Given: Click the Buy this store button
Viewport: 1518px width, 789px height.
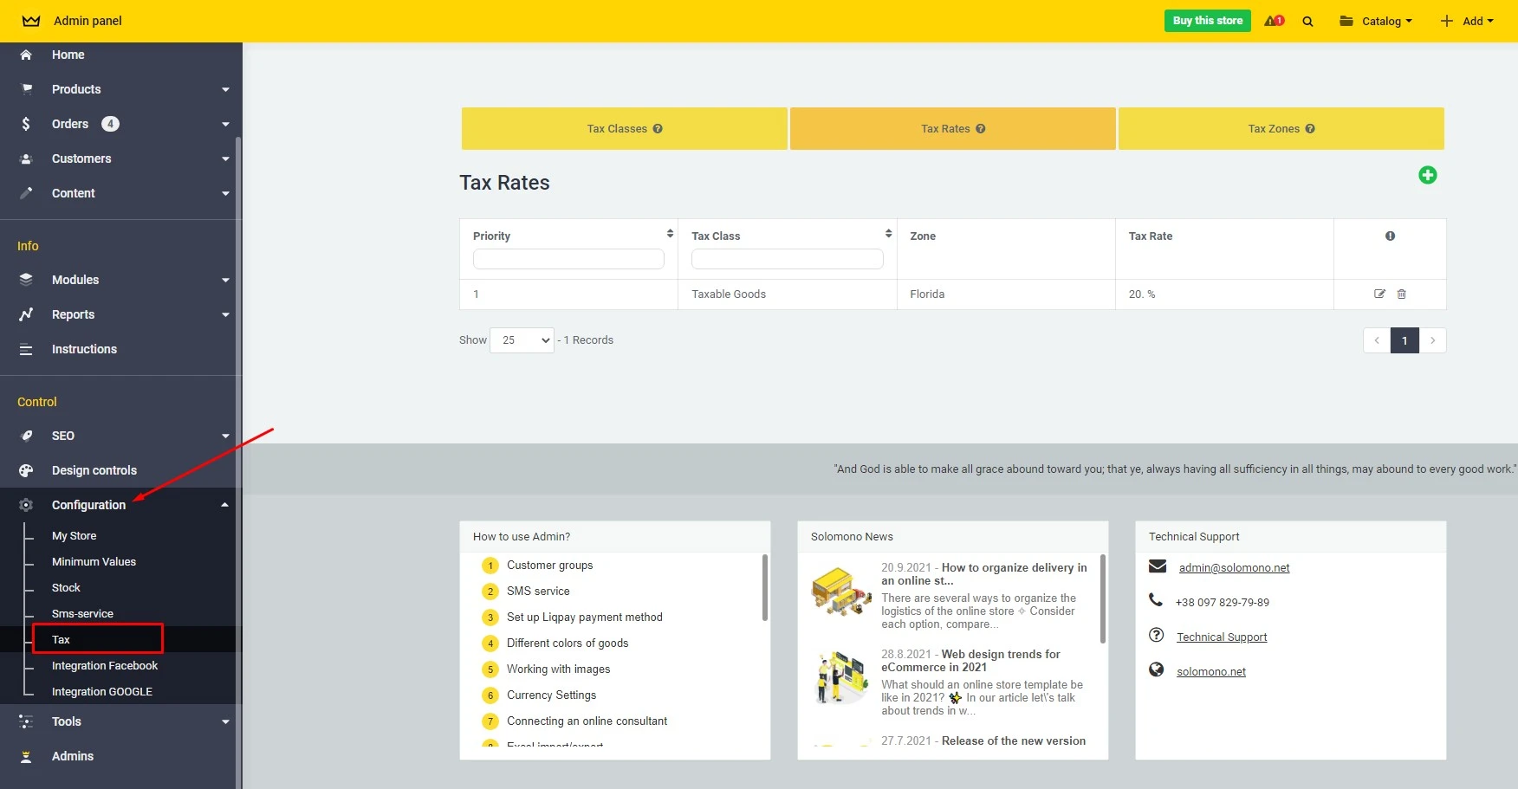Looking at the screenshot, I should click(x=1207, y=21).
